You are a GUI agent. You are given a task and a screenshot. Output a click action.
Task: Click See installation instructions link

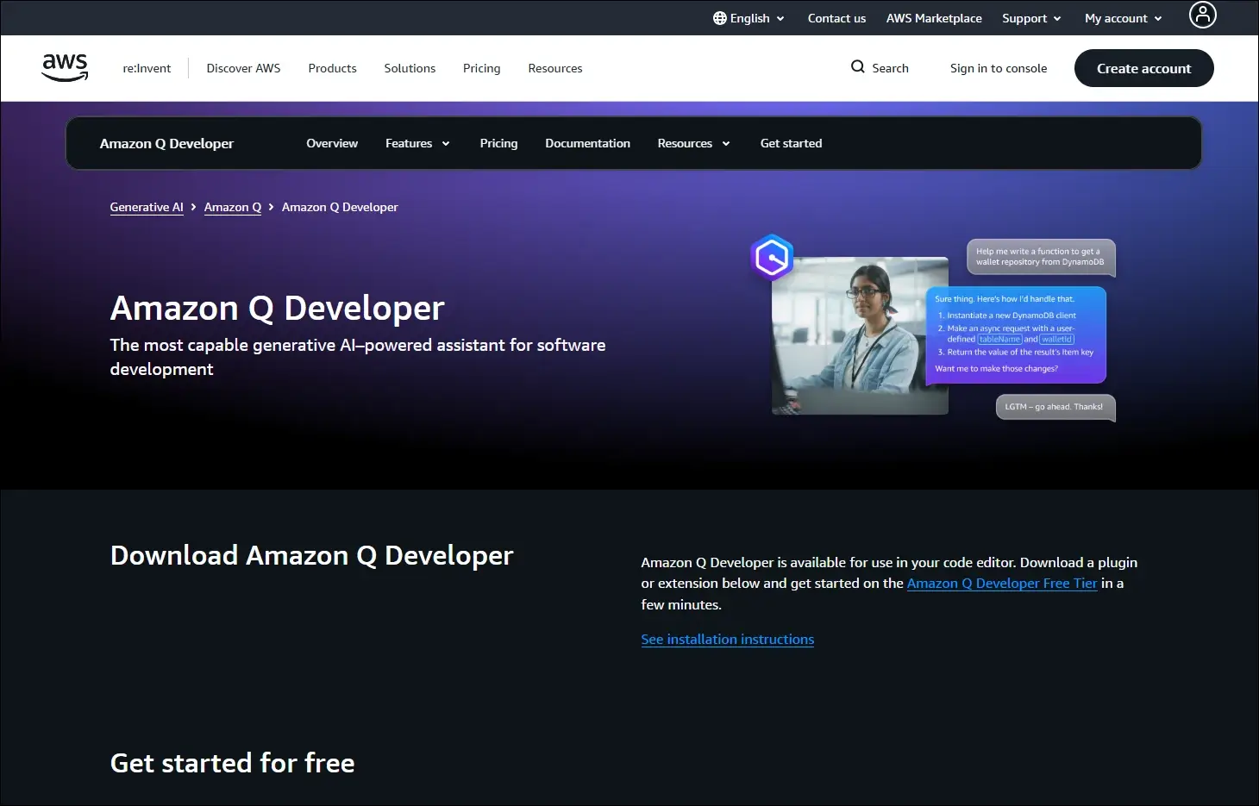[728, 640]
